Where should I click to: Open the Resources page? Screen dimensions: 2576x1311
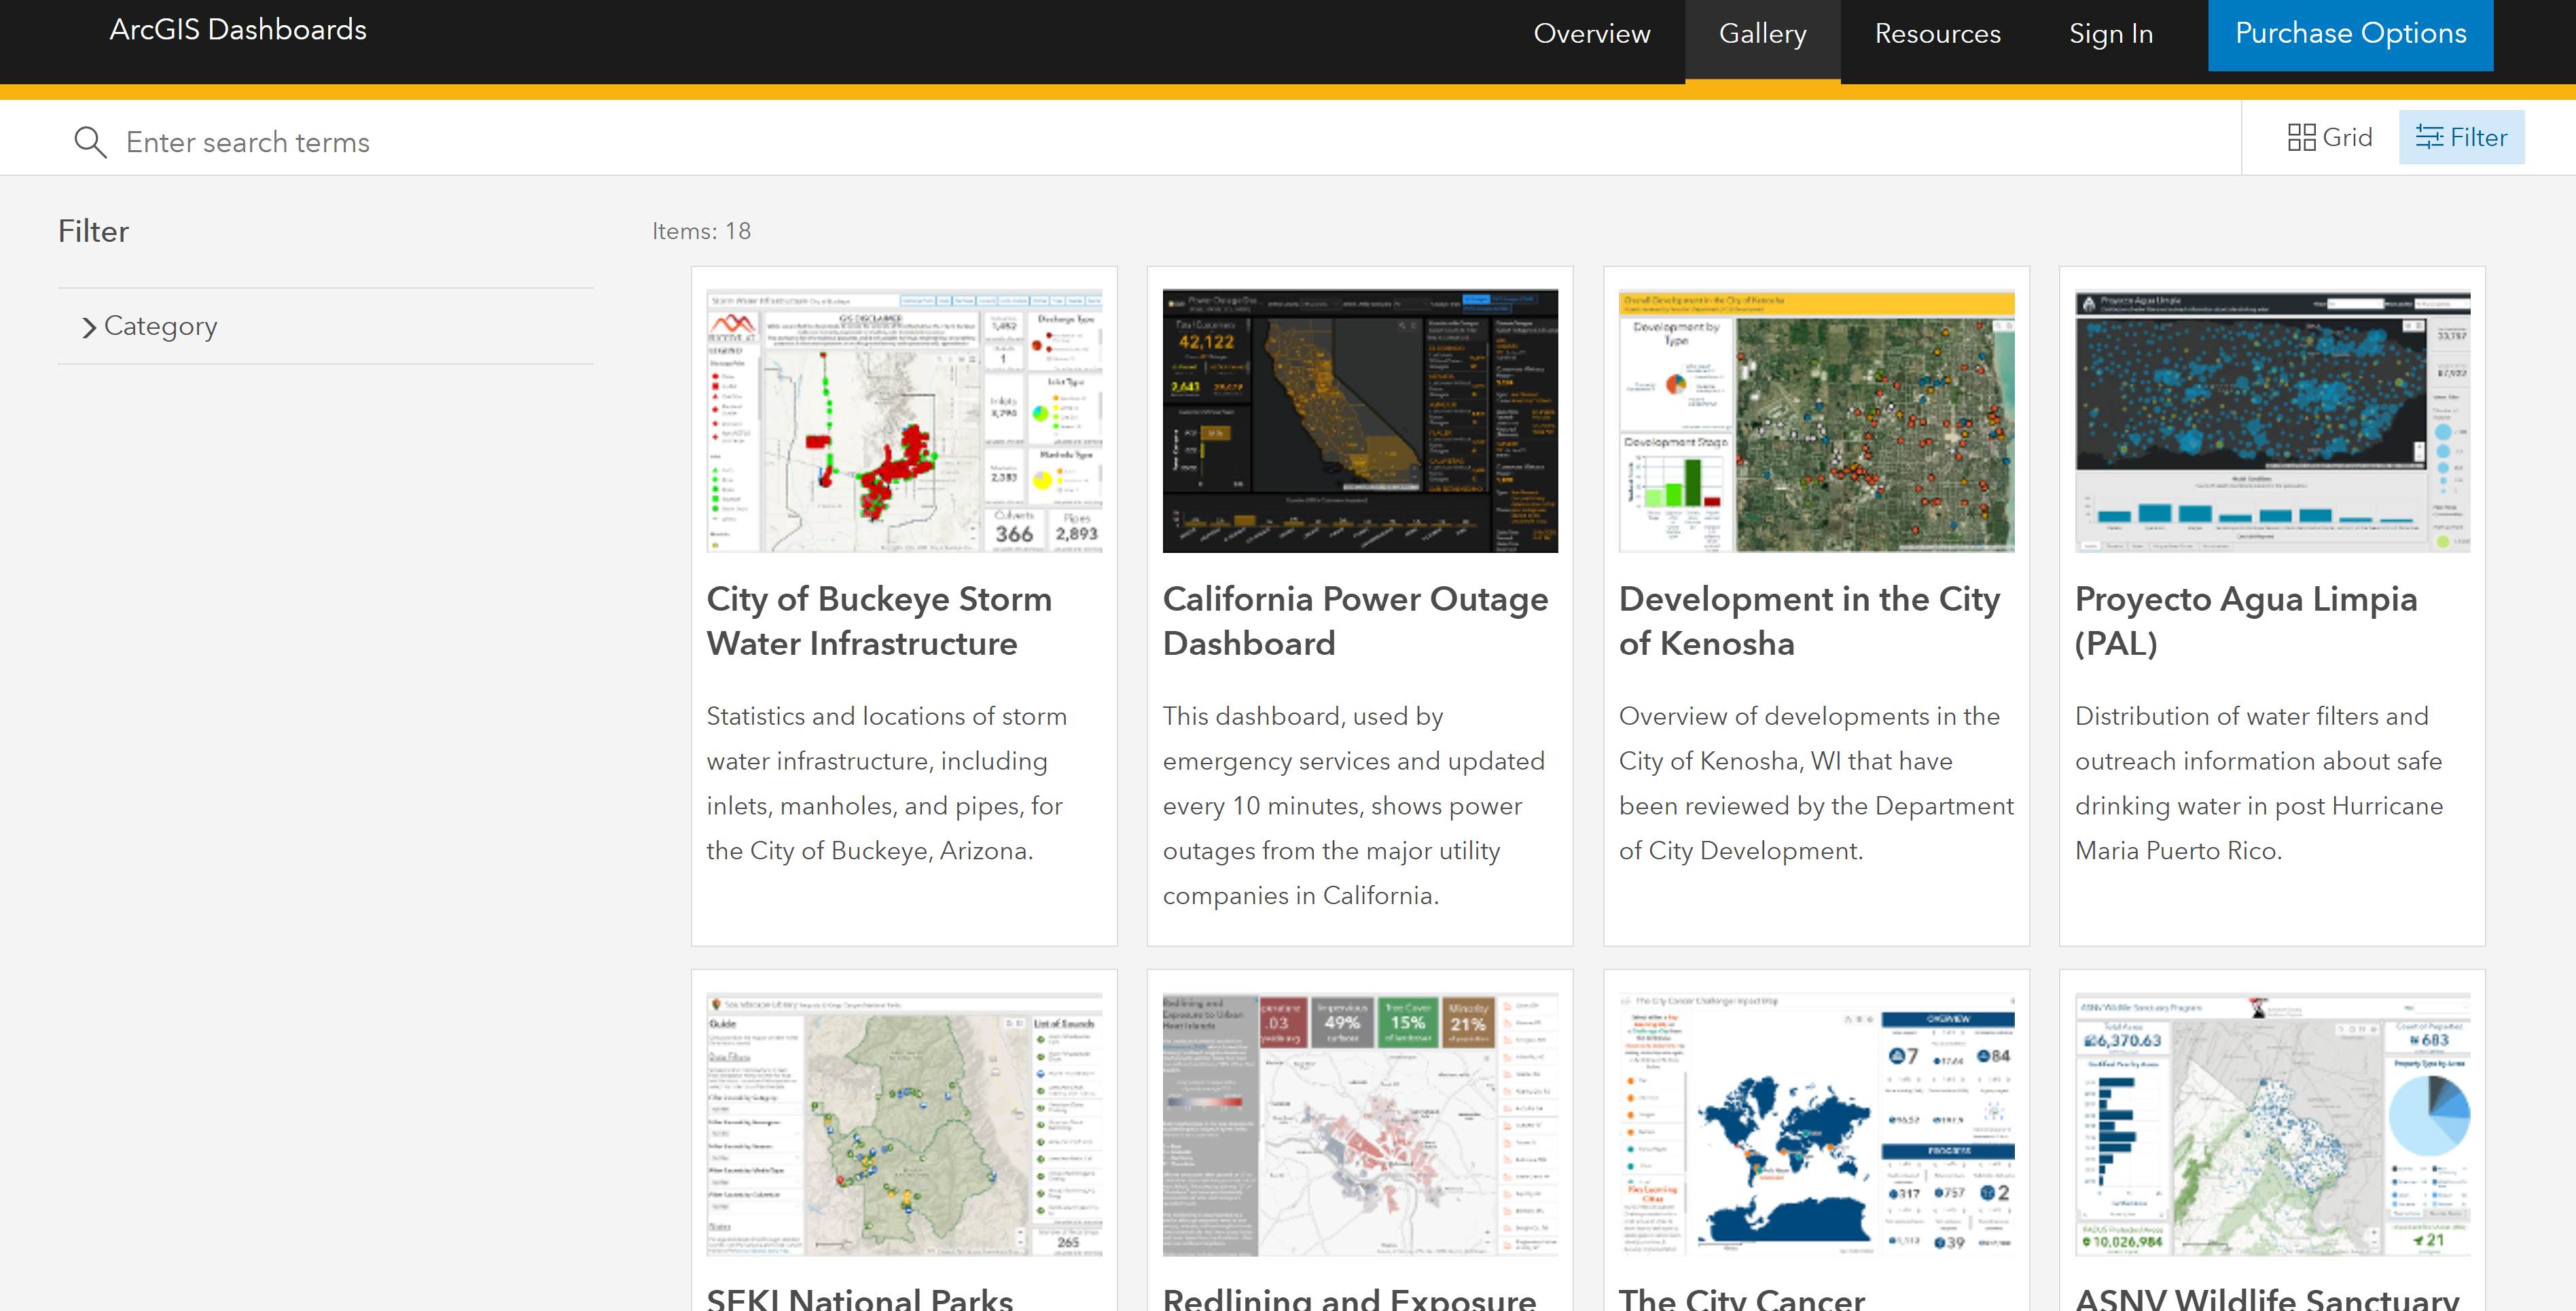(x=1937, y=33)
